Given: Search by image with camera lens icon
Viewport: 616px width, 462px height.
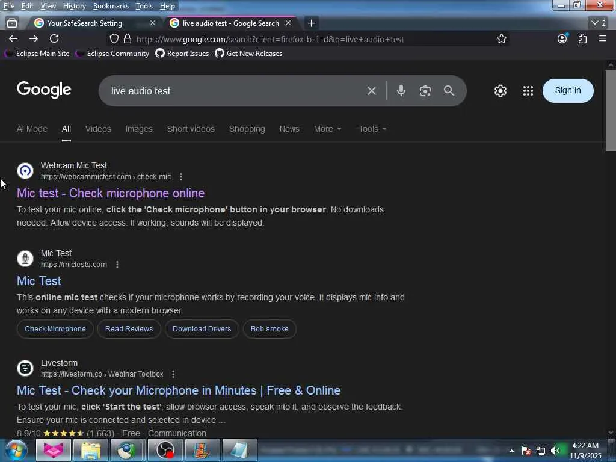Looking at the screenshot, I should tap(425, 91).
